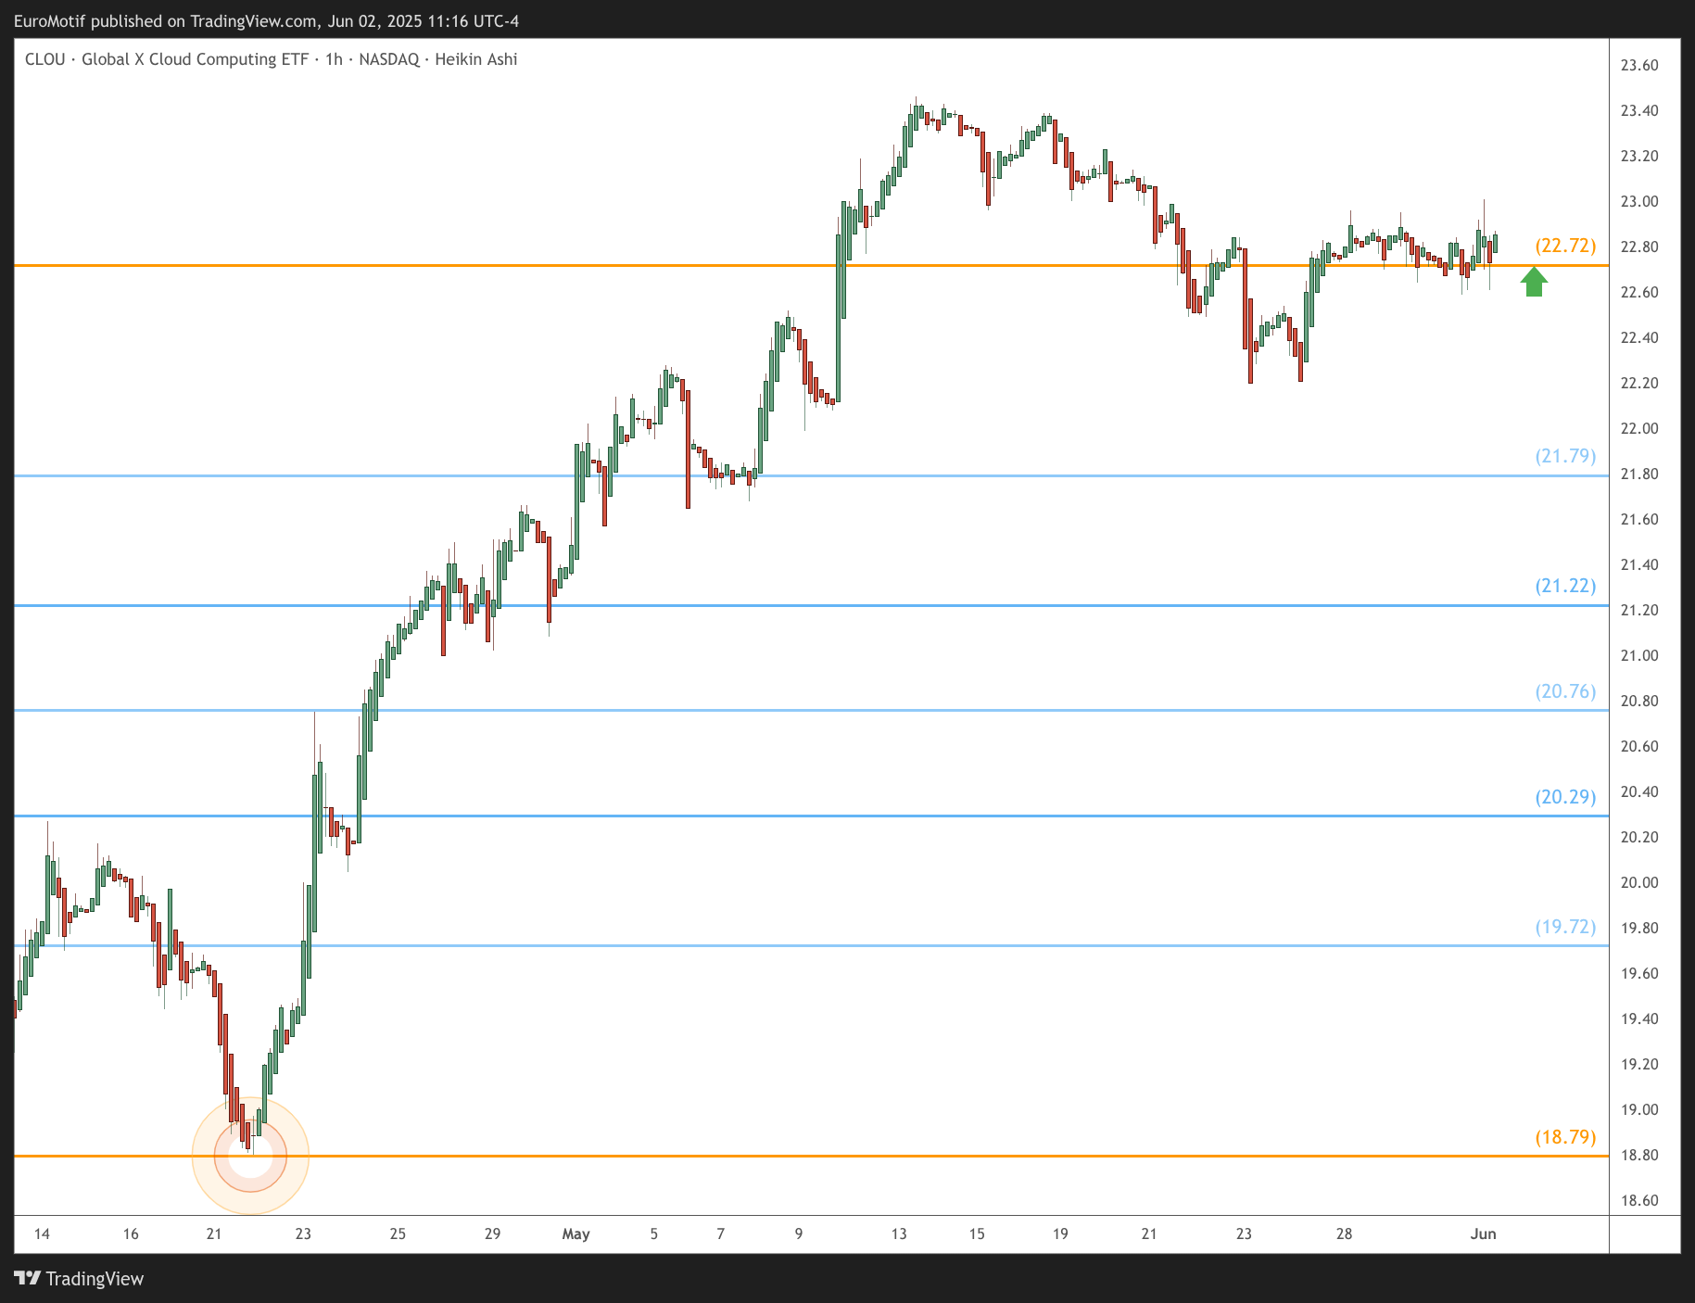Click the (20.76) level label
This screenshot has width=1695, height=1303.
tap(1565, 691)
